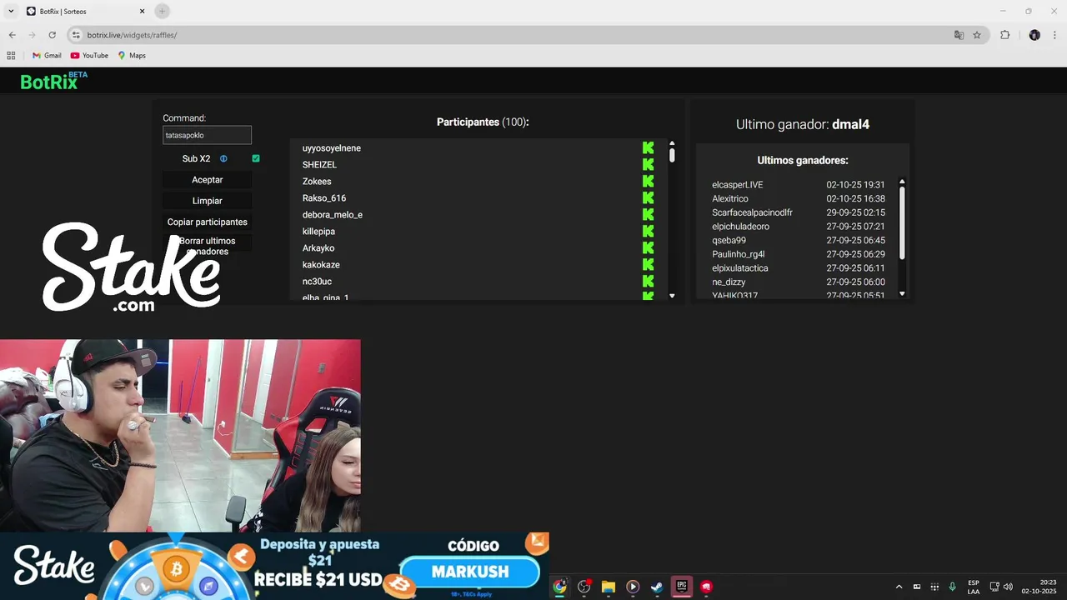Screen dimensions: 1067x600
Task: Click Copiar participantes button
Action: pos(208,222)
